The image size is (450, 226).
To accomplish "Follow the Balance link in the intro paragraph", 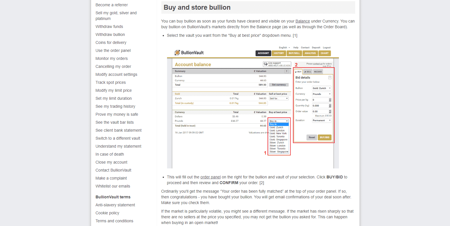I will (x=303, y=21).
